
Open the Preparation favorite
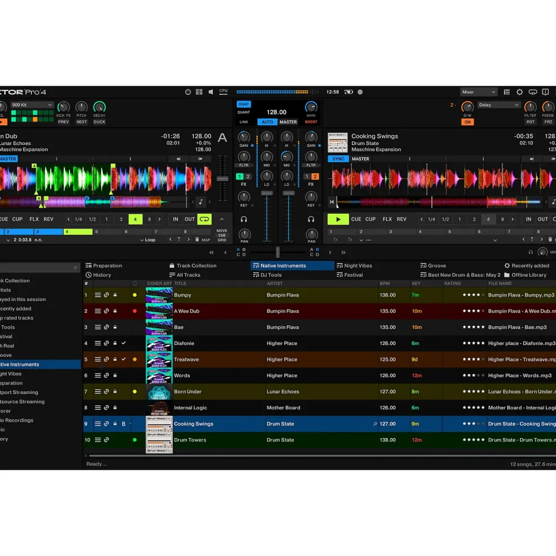click(x=103, y=266)
